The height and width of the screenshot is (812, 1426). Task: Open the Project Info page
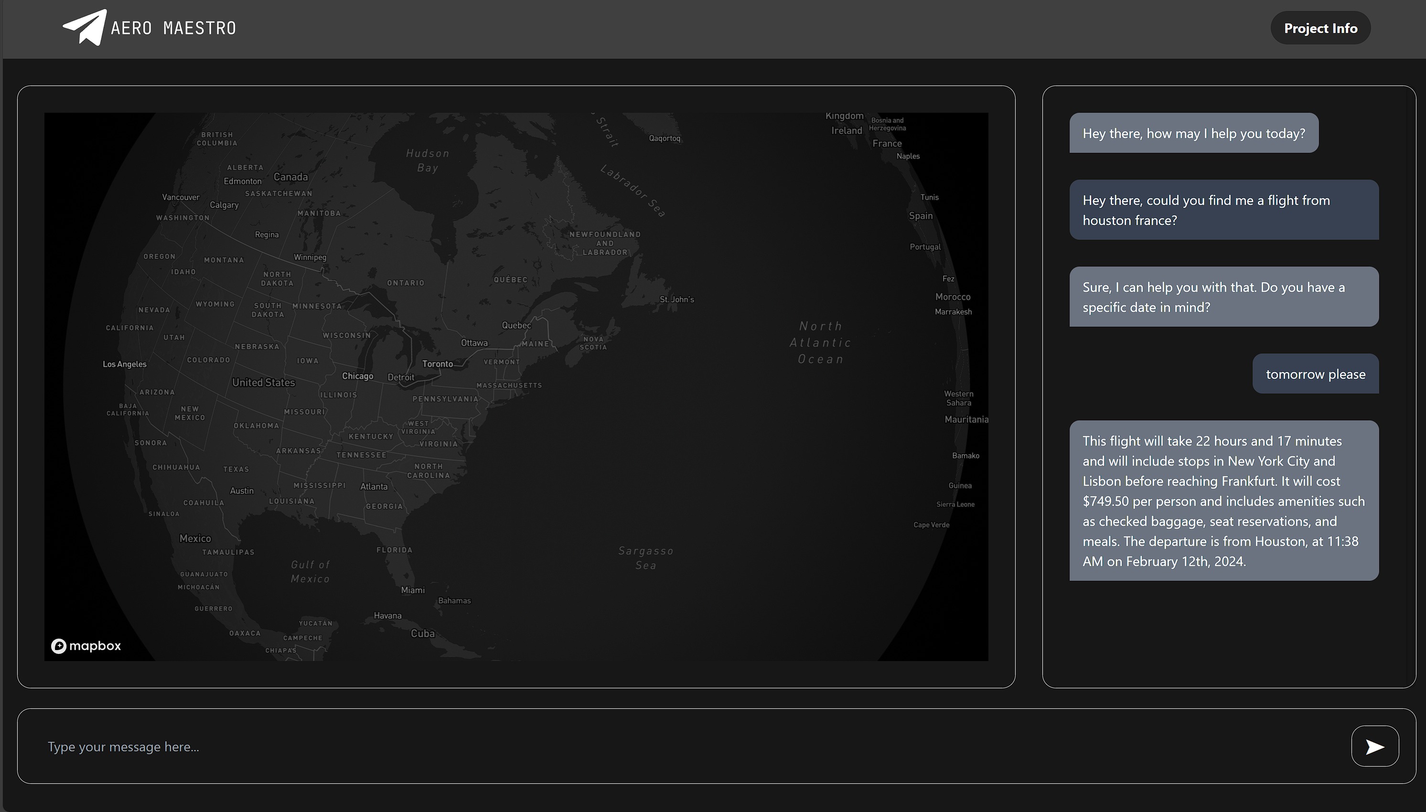coord(1319,28)
